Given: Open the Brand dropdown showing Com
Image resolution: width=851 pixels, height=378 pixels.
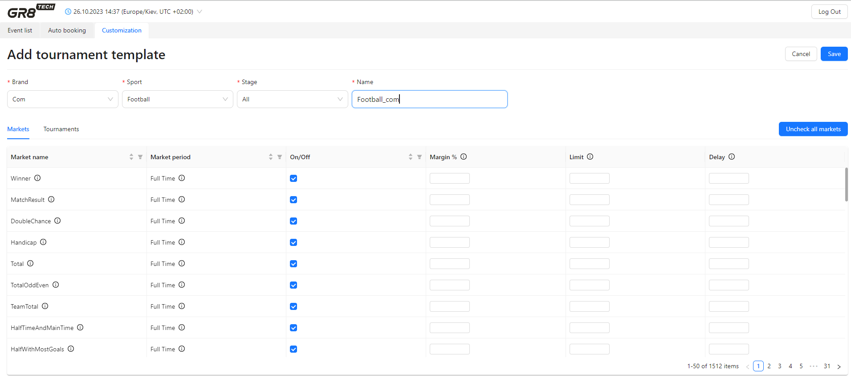Looking at the screenshot, I should point(63,99).
